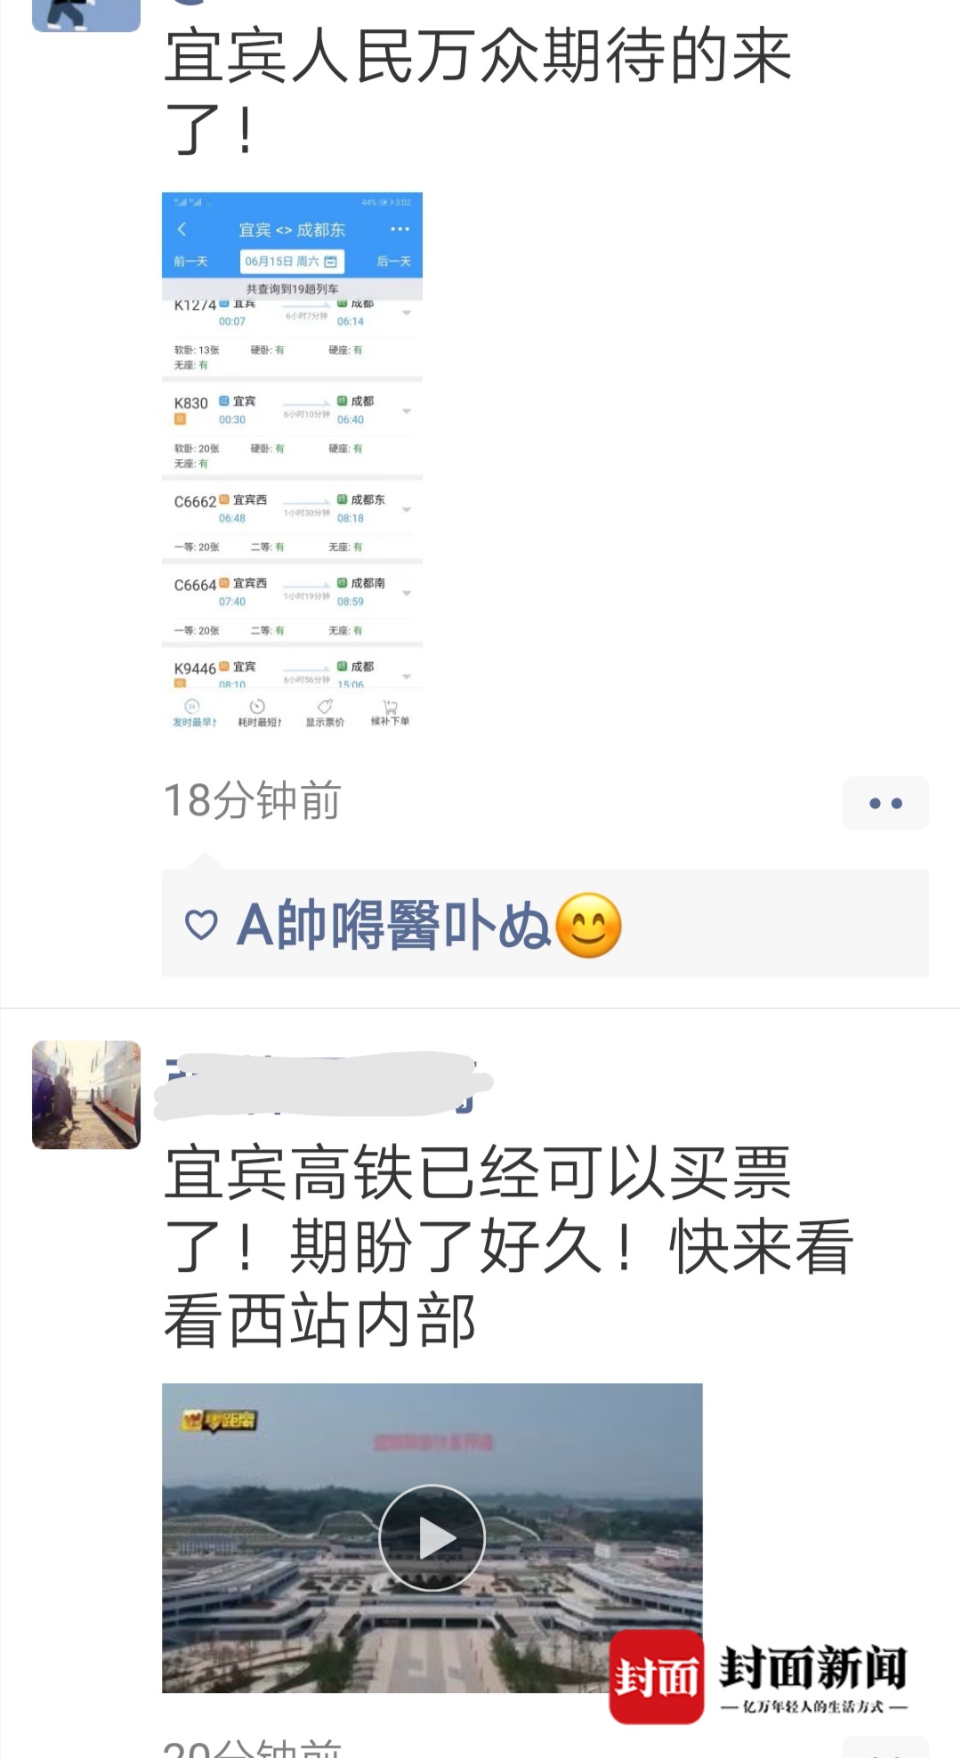Open the comment menu with two dots

coord(885,803)
